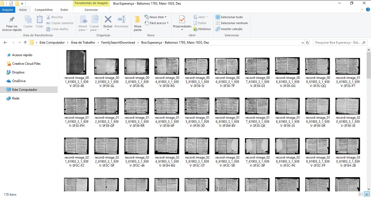The width and height of the screenshot is (371, 197).
Task: Open the Novo item dropdown
Action: tap(156, 17)
